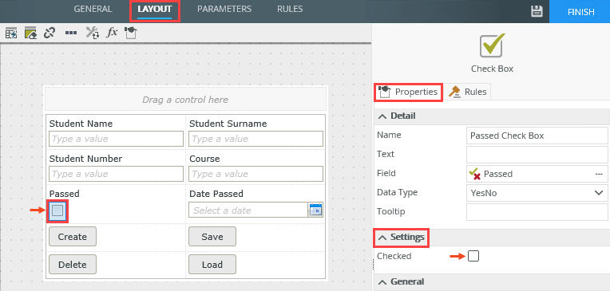610x291 pixels.
Task: Select the Passed check box on canvas
Action: pos(57,210)
